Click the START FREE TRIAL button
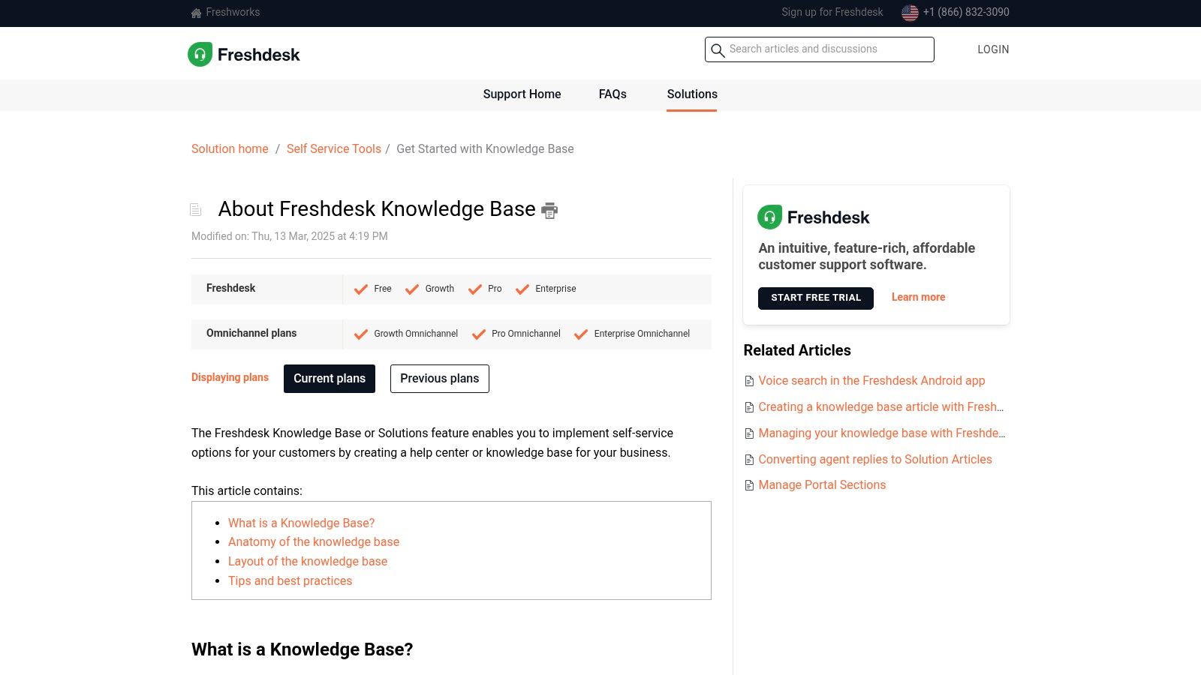 pyautogui.click(x=815, y=298)
